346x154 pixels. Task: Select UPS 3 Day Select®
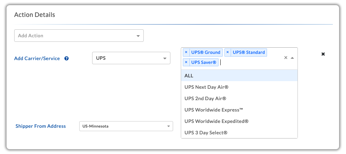tap(239, 133)
